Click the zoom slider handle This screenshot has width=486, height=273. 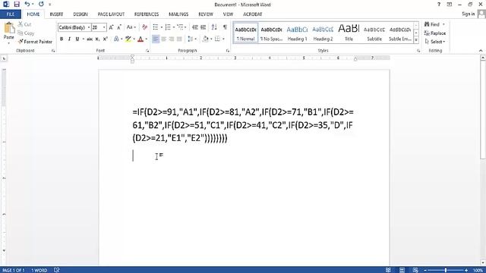coord(446,270)
